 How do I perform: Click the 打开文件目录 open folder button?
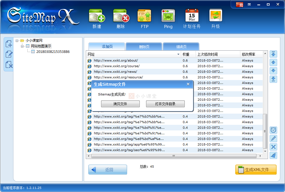[x=165, y=104]
